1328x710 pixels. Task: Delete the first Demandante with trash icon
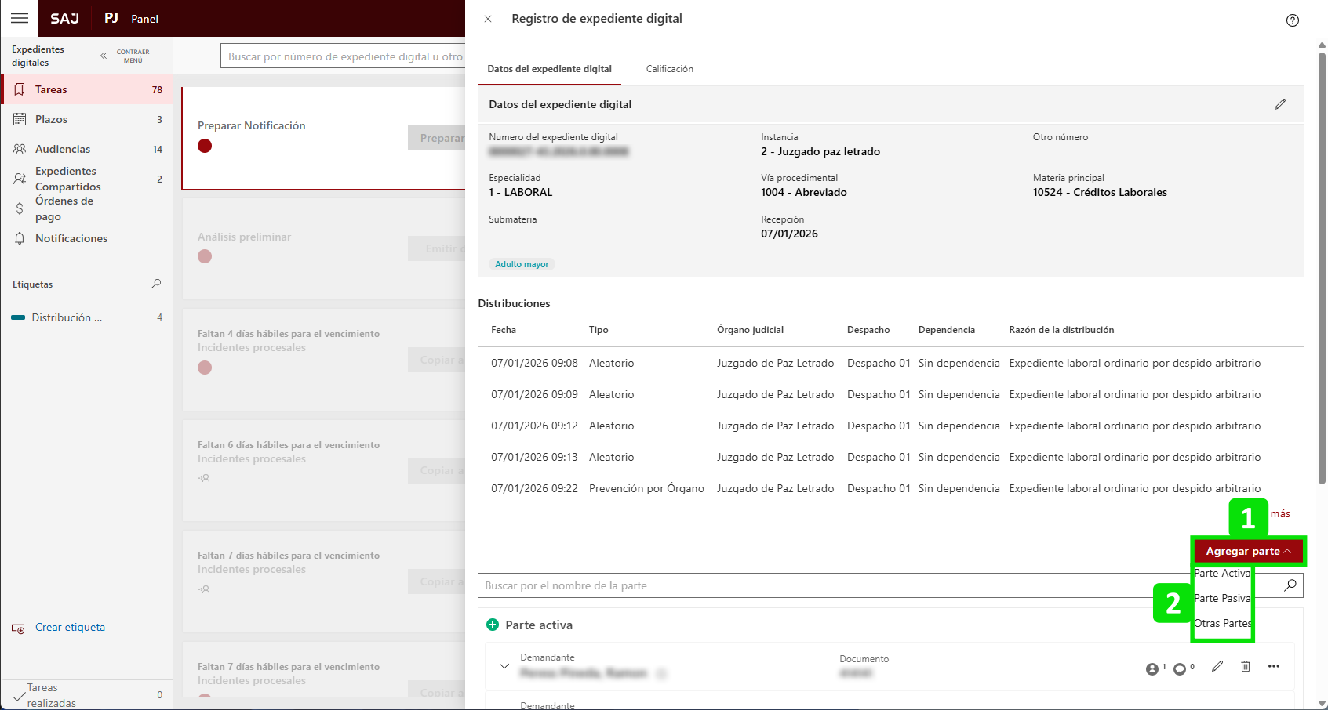pos(1245,666)
